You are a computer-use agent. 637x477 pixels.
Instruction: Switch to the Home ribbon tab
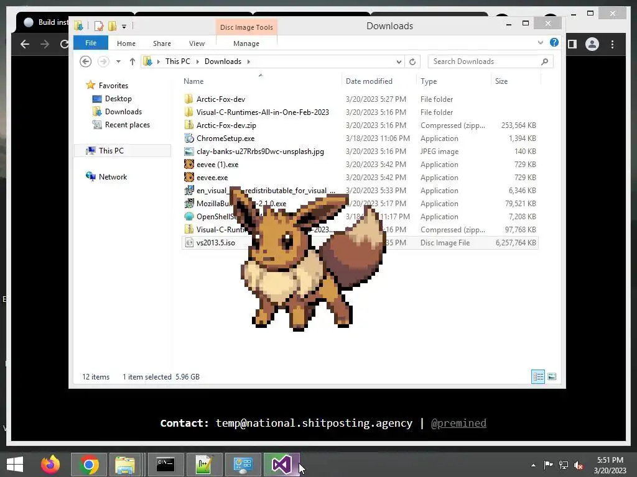click(x=126, y=43)
